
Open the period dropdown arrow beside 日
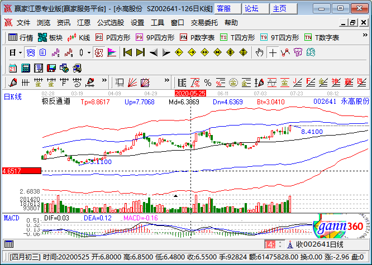[x=20, y=52]
